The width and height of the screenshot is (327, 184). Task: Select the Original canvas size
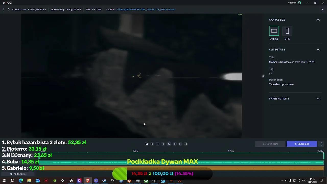274,31
